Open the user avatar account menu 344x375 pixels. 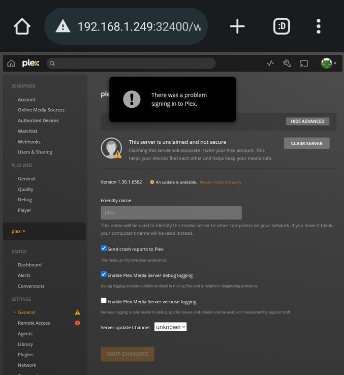pyautogui.click(x=328, y=64)
